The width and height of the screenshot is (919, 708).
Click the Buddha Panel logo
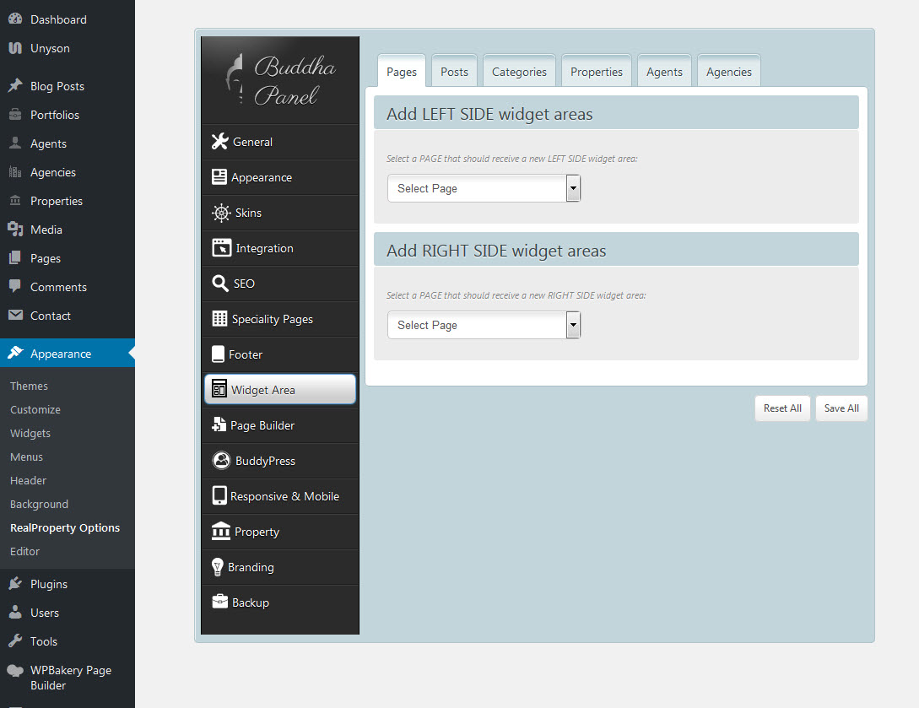click(280, 81)
